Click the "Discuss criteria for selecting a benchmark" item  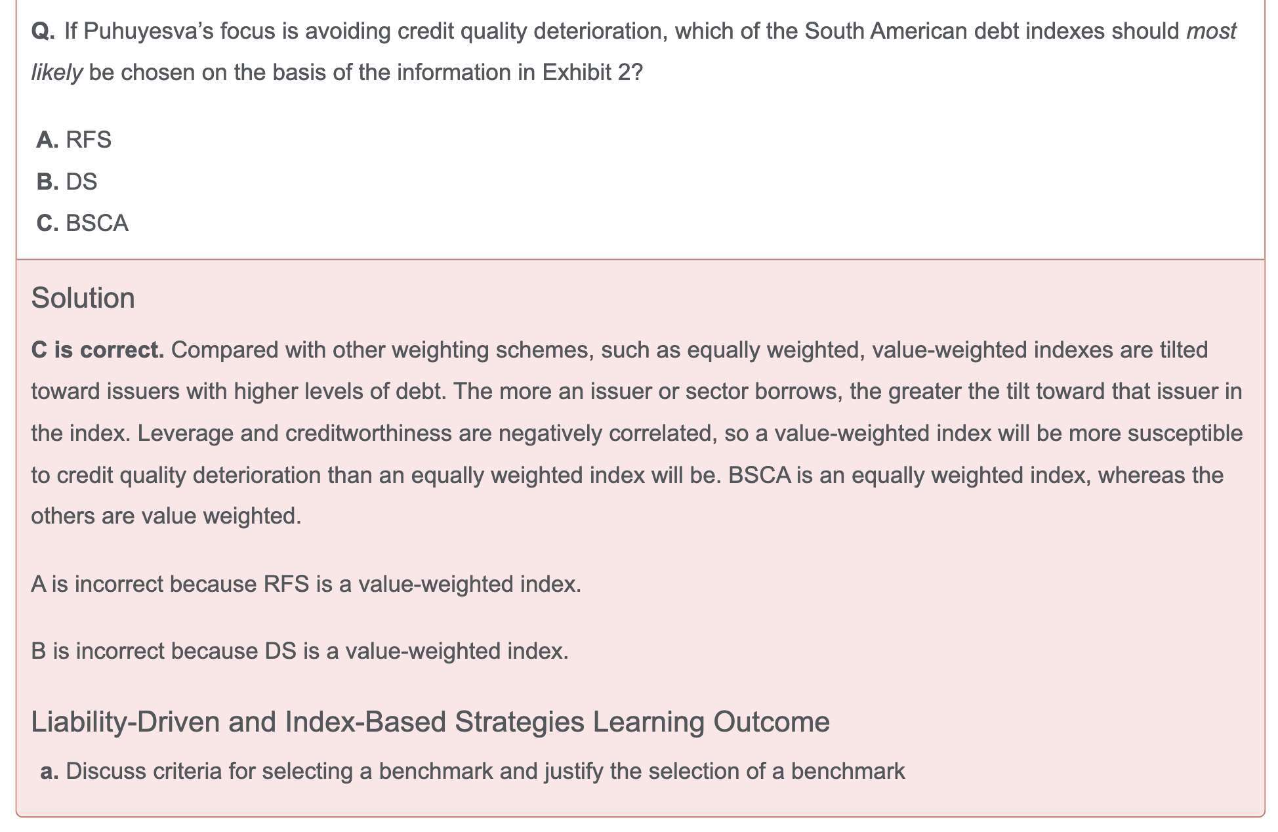(485, 771)
